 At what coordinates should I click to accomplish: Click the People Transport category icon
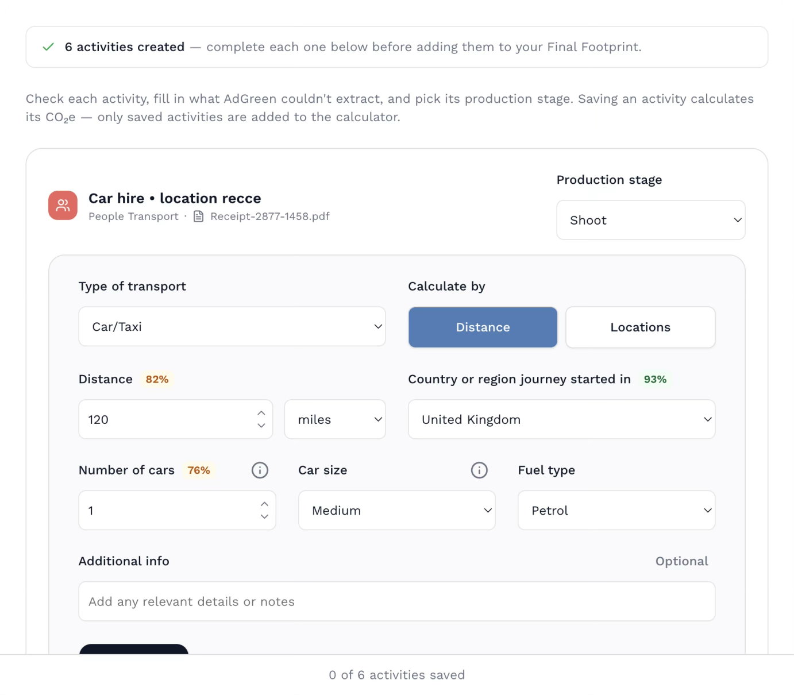63,206
